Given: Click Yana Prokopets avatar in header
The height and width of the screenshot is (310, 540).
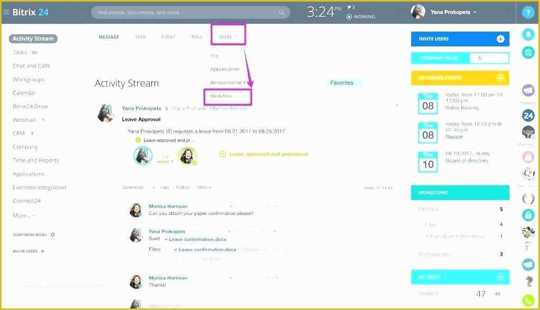Looking at the screenshot, I should coord(418,12).
